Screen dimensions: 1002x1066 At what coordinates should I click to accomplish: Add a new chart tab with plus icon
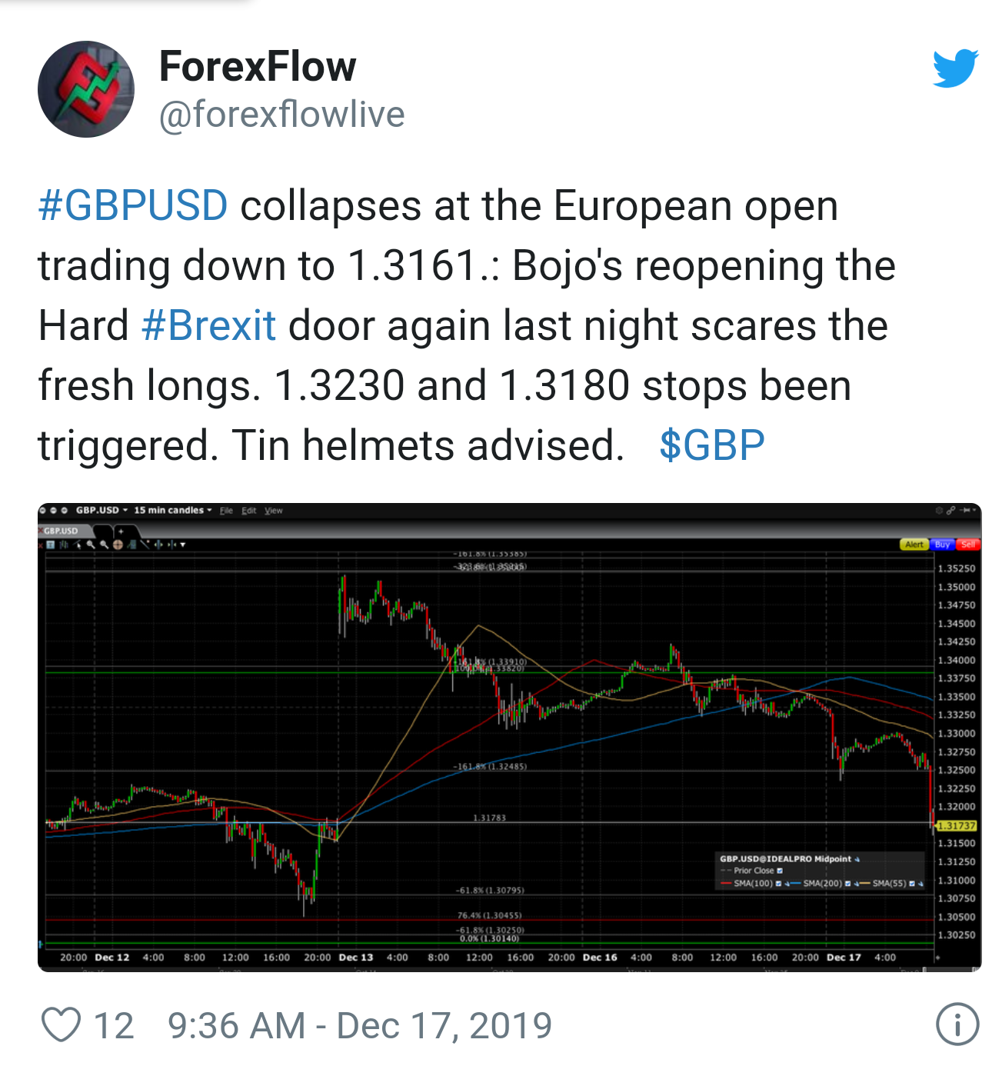(121, 531)
